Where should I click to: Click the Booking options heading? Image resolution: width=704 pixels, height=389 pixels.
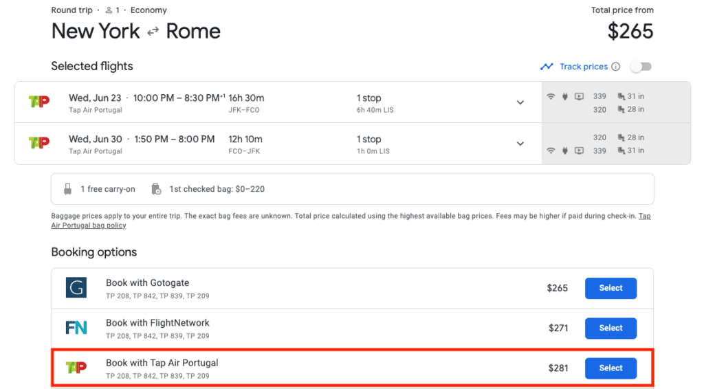[x=93, y=252]
